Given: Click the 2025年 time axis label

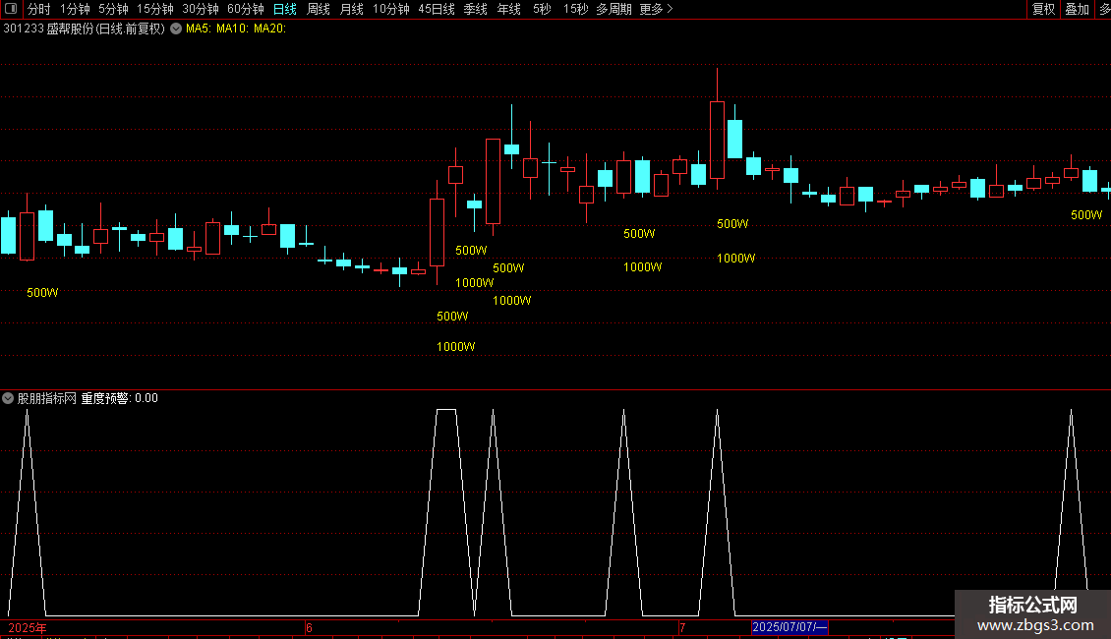Looking at the screenshot, I should [27, 627].
